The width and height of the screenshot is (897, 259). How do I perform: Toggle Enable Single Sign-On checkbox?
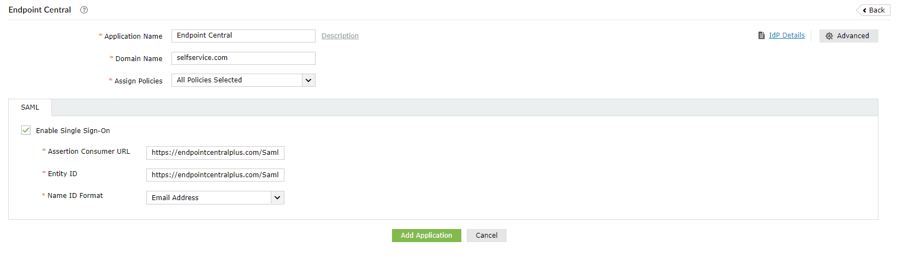[x=26, y=130]
